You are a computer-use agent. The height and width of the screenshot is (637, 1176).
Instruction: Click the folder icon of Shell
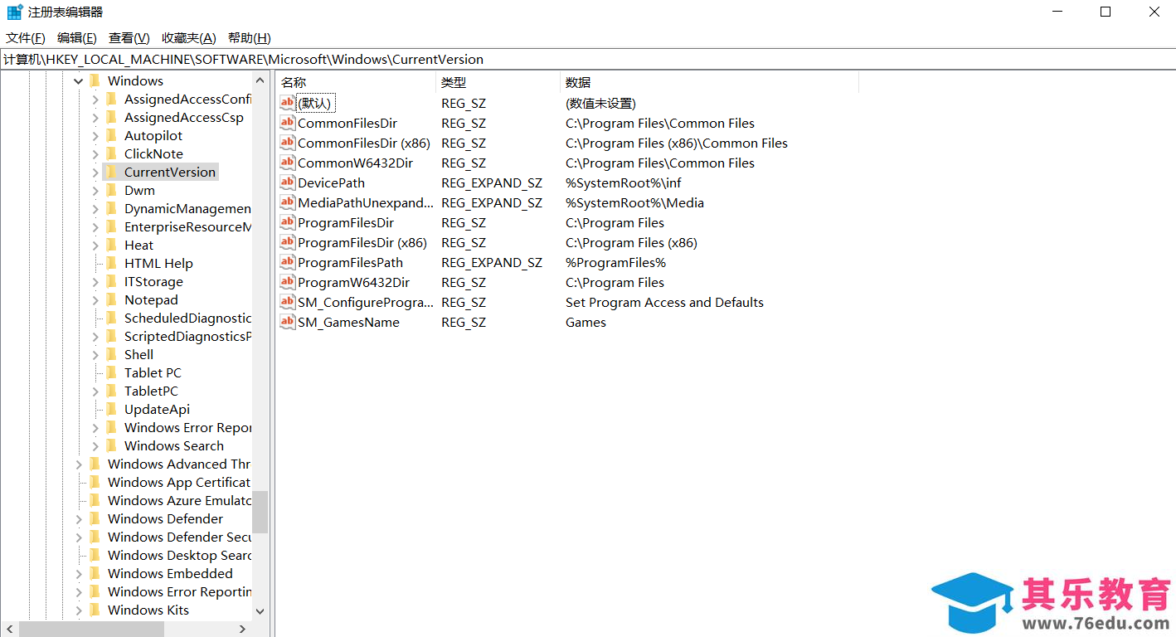111,354
